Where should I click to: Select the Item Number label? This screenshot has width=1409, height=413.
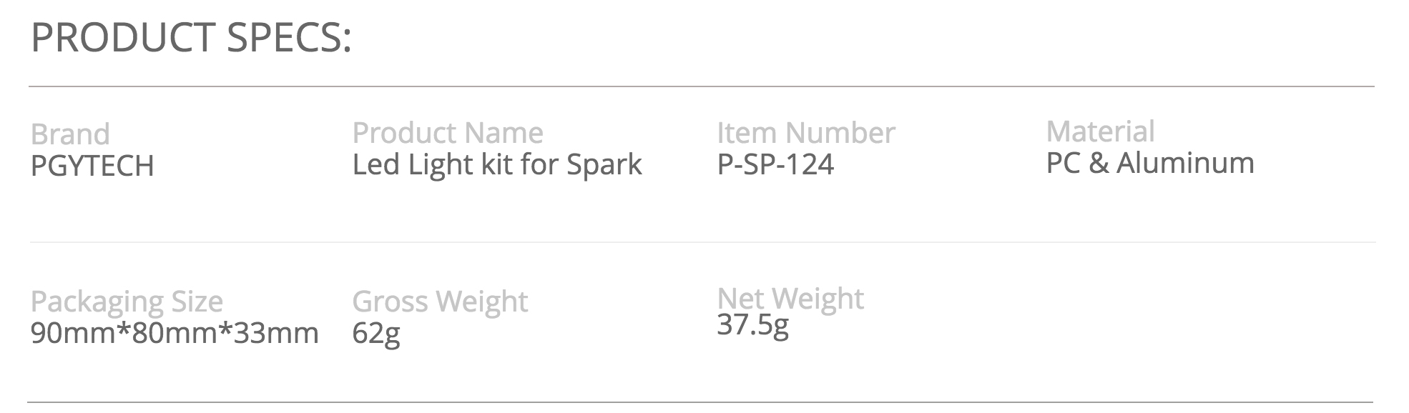[806, 133]
